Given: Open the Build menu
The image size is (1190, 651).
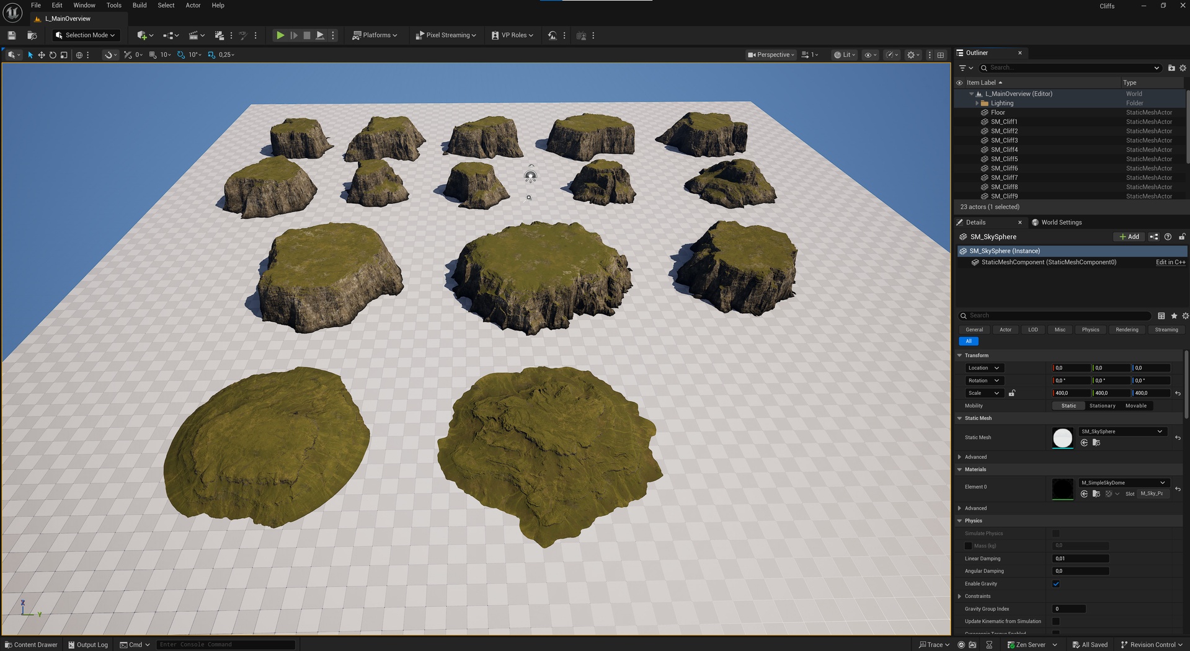Looking at the screenshot, I should 140,5.
